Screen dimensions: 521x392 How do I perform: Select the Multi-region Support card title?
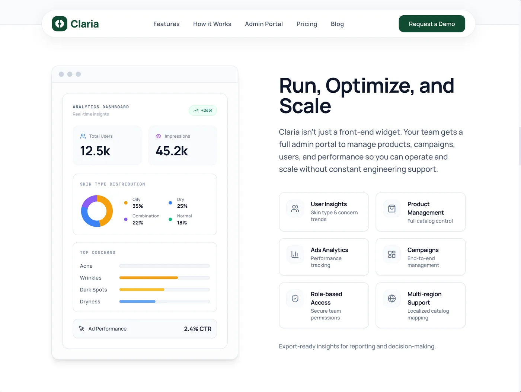tap(424, 298)
